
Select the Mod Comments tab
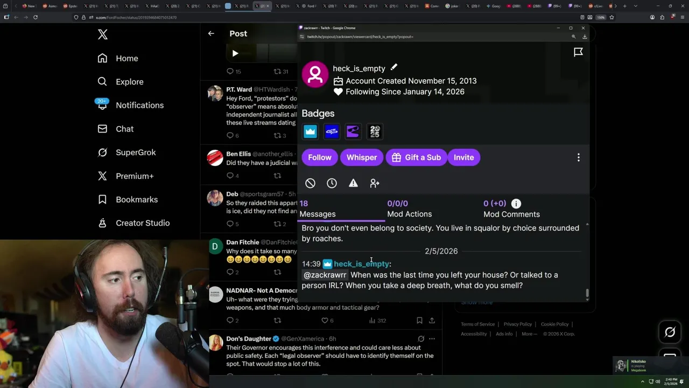coord(511,209)
